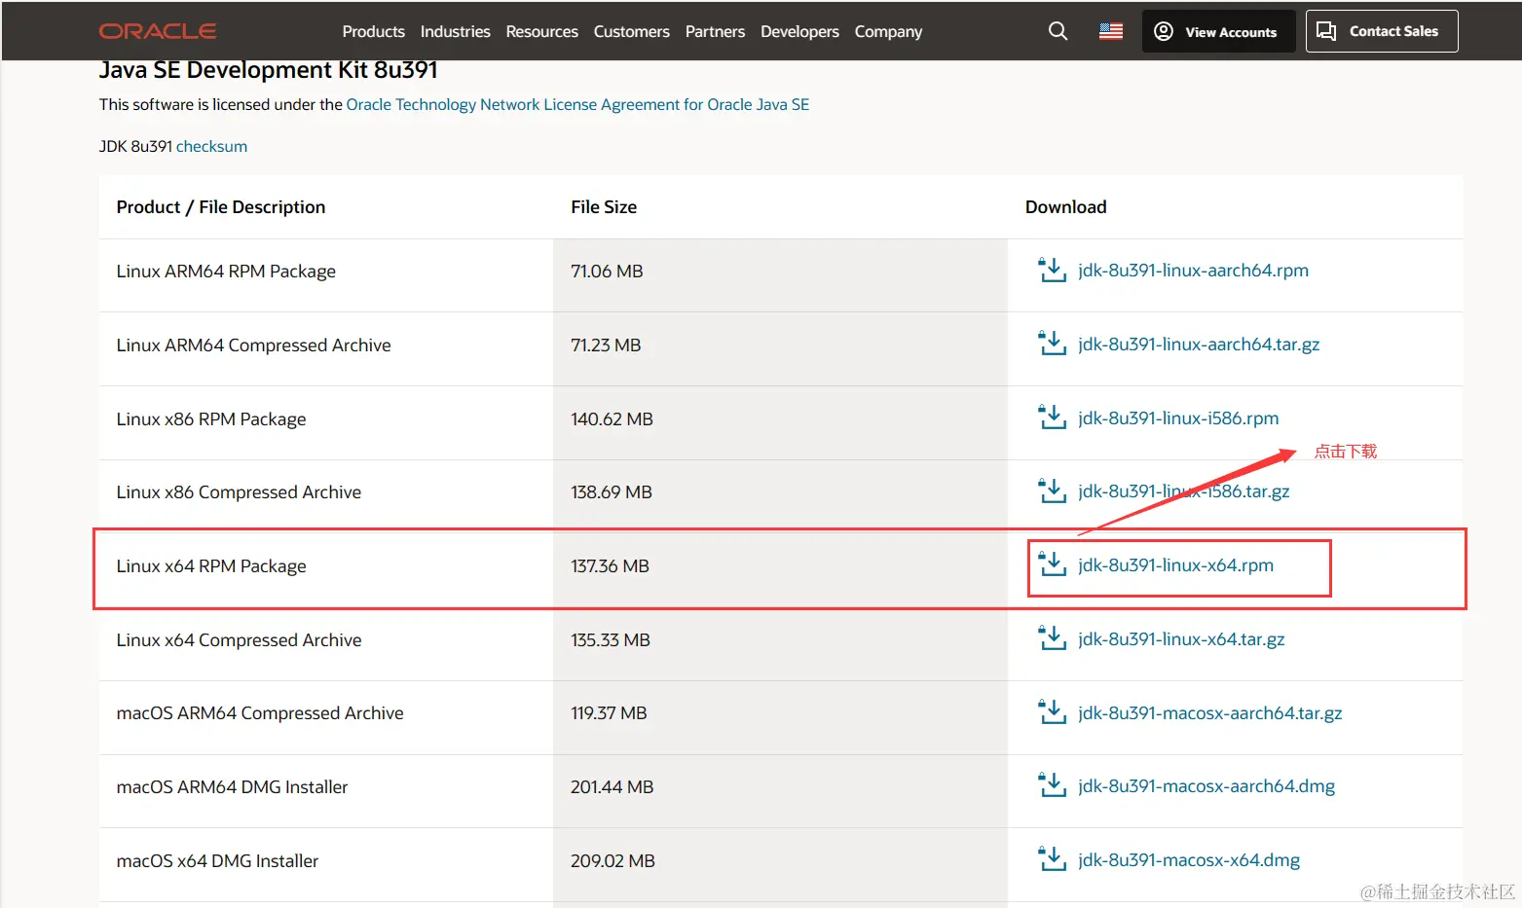The width and height of the screenshot is (1522, 908).
Task: Click the 'File Size' column header
Action: tap(604, 207)
